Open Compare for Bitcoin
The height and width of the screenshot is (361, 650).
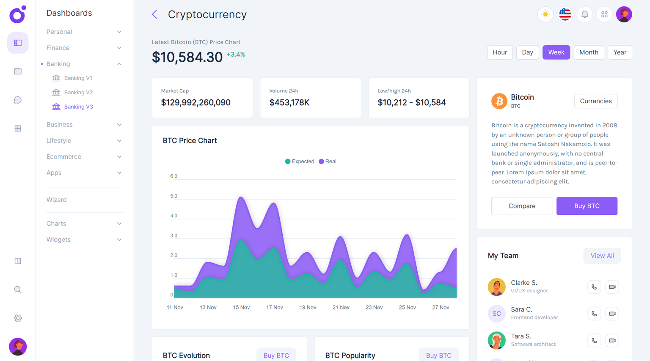pyautogui.click(x=522, y=206)
